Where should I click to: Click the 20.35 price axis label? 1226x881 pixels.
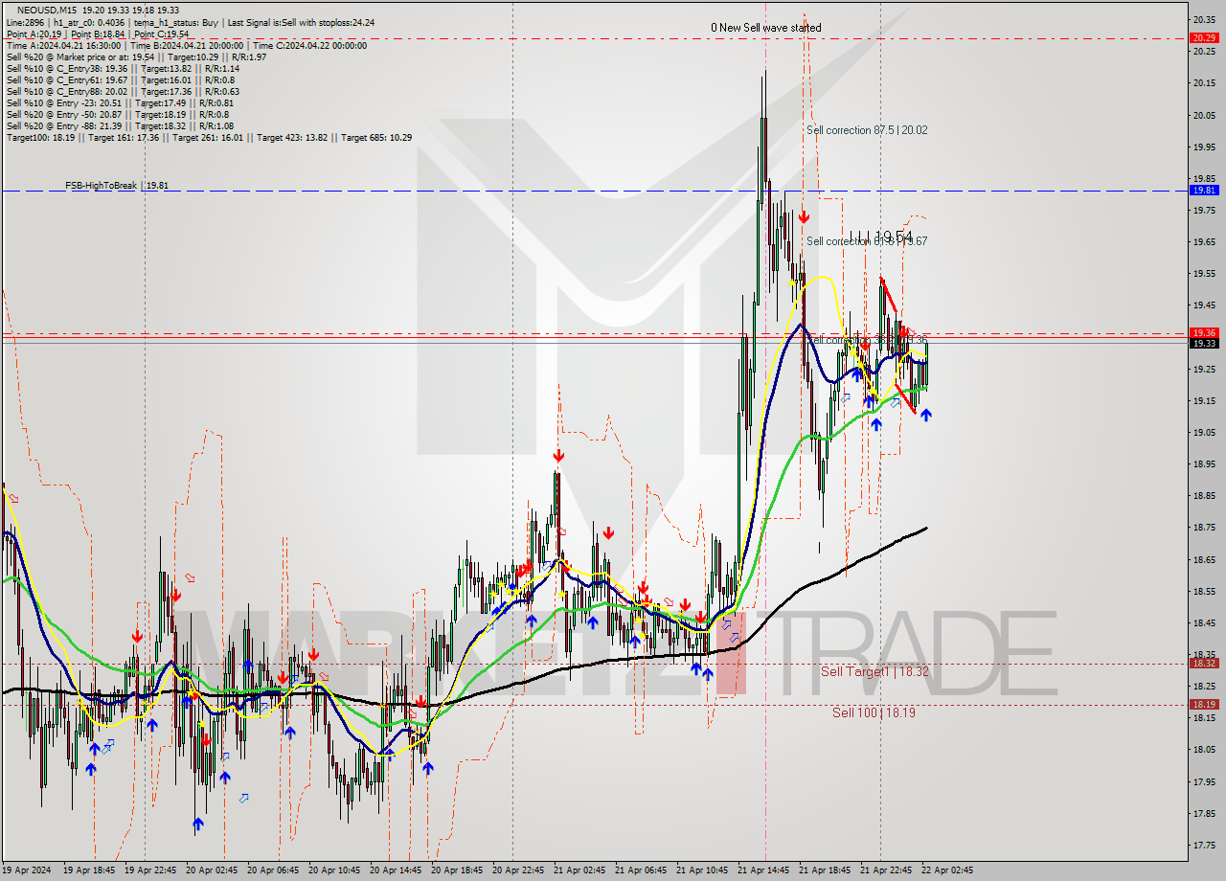[x=1204, y=19]
